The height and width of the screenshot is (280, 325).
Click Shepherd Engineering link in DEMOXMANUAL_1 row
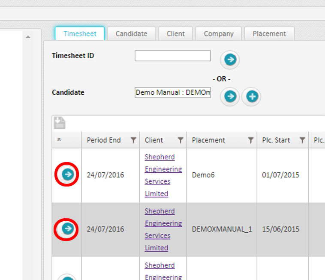pyautogui.click(x=163, y=229)
